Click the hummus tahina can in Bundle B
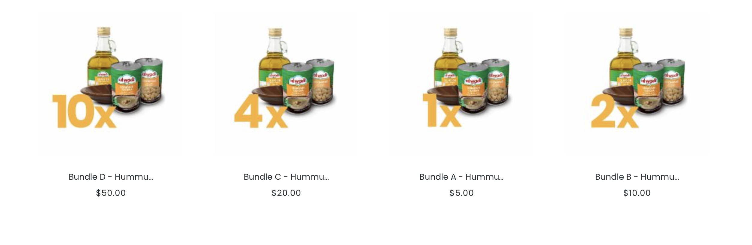This screenshot has height=245, width=752. 648,88
